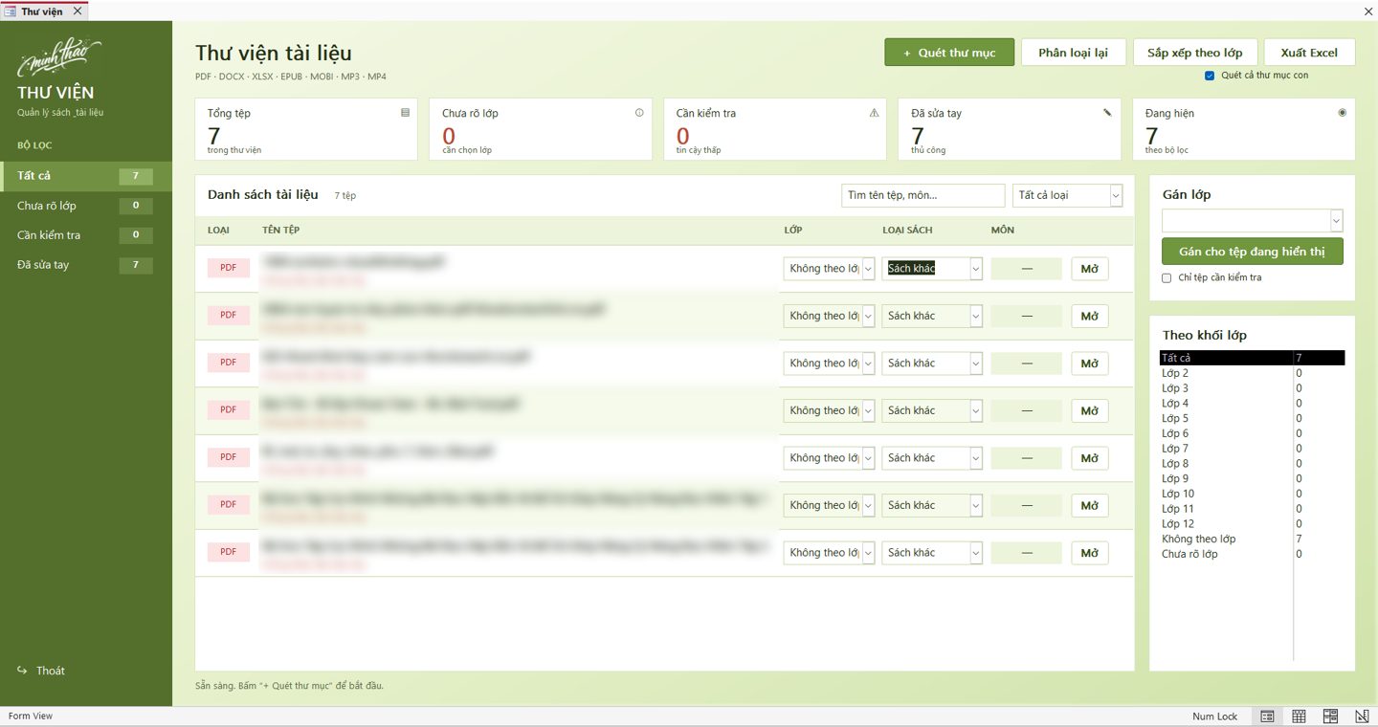Switch to Datasheet View icon in status bar
1378x727 pixels.
point(1299,716)
